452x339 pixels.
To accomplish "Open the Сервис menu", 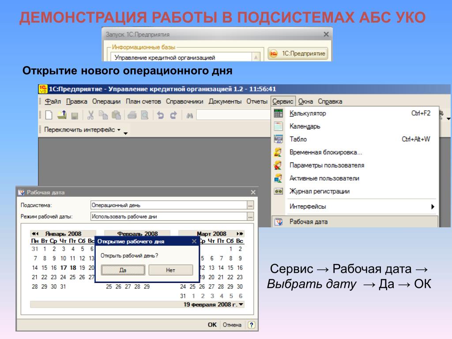I will 283,102.
